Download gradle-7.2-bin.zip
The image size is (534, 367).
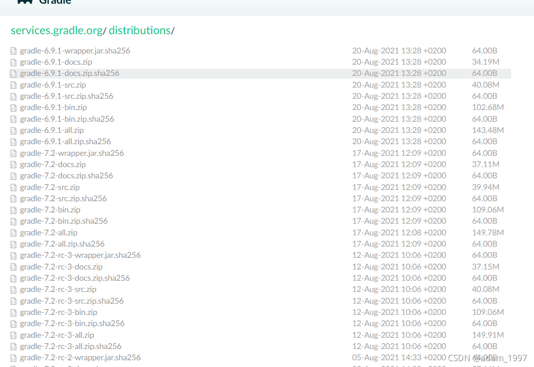(50, 210)
